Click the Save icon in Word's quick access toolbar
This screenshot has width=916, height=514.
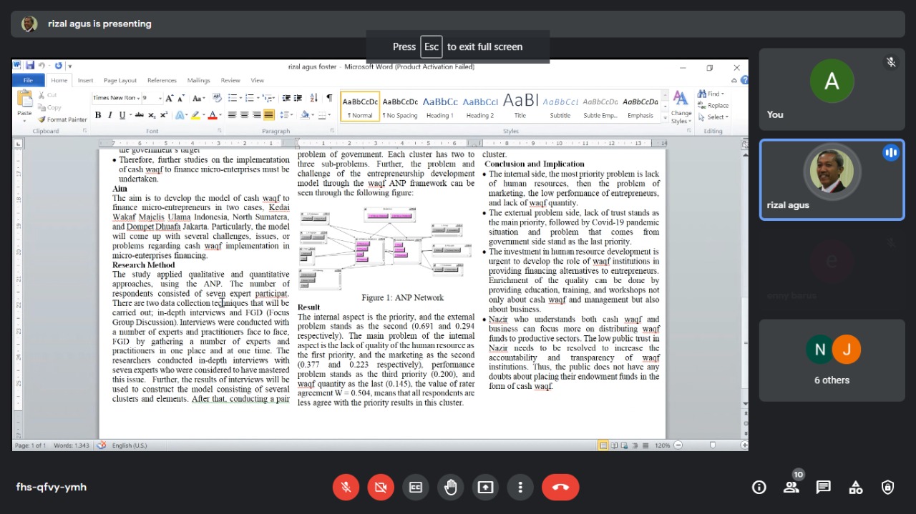(31, 66)
